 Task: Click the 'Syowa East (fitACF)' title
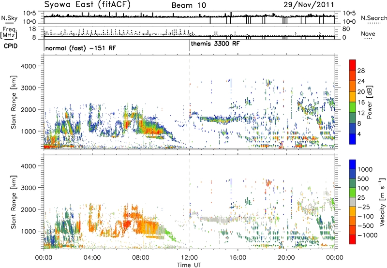click(88, 5)
